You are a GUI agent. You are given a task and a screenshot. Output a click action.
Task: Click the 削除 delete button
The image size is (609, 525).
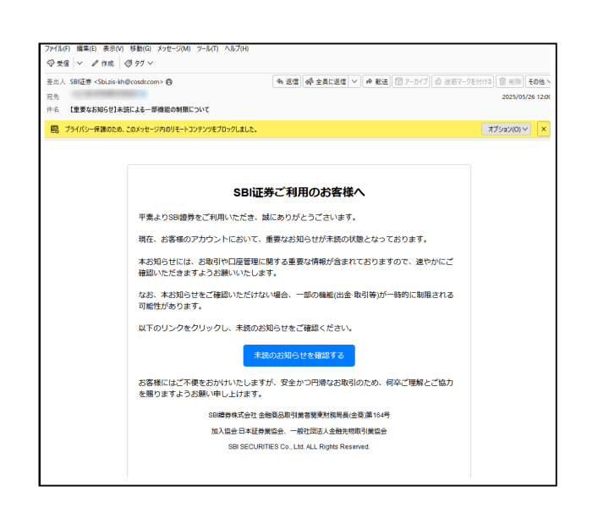[509, 81]
